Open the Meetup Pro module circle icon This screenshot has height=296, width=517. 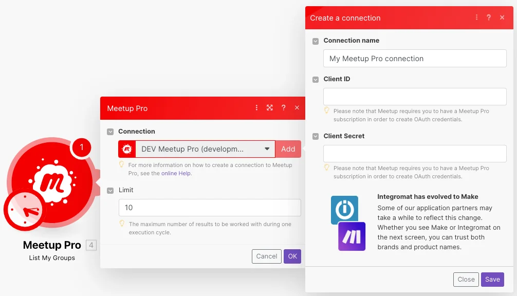52,182
